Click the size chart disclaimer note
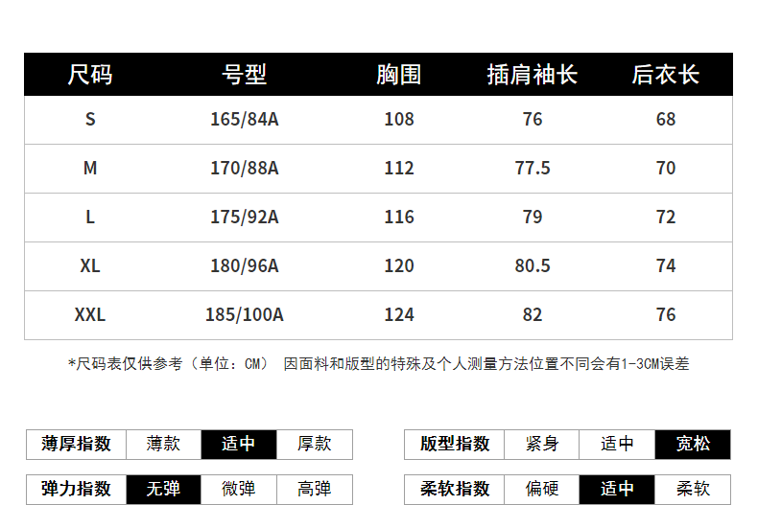 click(x=378, y=363)
